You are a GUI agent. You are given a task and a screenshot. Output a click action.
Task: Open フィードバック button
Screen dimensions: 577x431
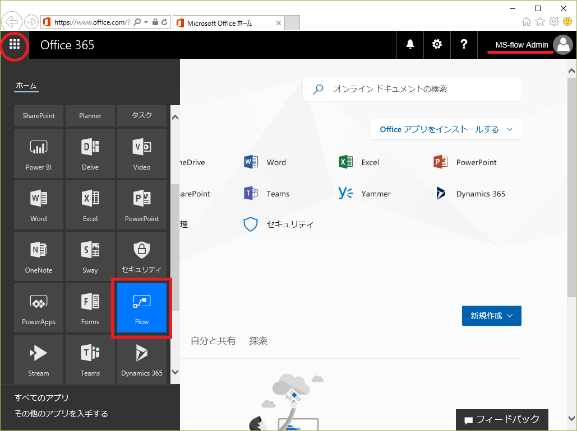pos(502,420)
